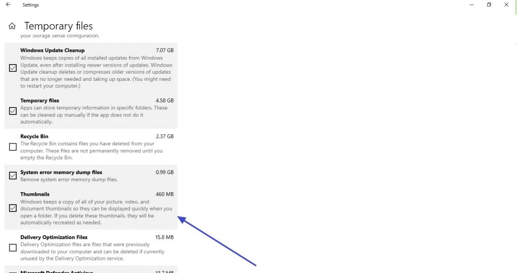The height and width of the screenshot is (273, 517).
Task: Deselect the Thumbnails checkbox
Action: (13, 208)
